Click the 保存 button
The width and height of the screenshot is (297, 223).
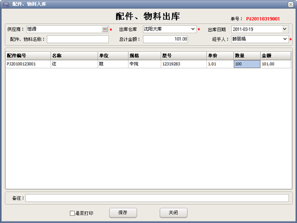(122, 213)
